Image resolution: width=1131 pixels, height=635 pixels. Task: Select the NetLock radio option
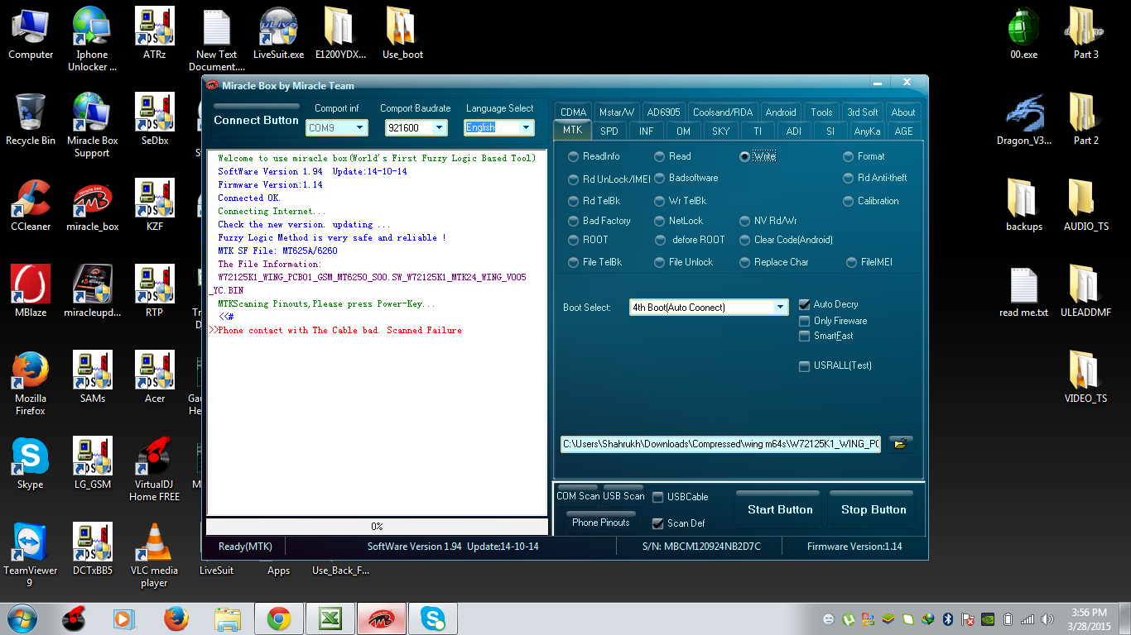click(678, 221)
